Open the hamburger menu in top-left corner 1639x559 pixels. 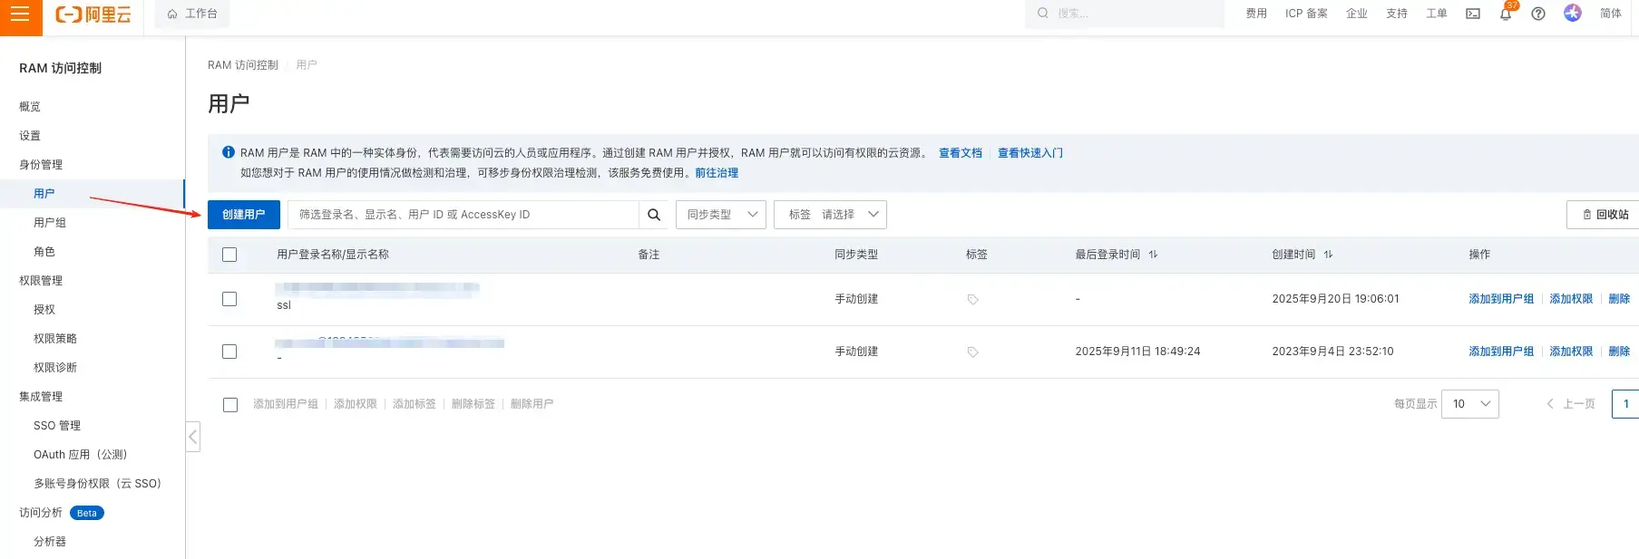[x=20, y=14]
